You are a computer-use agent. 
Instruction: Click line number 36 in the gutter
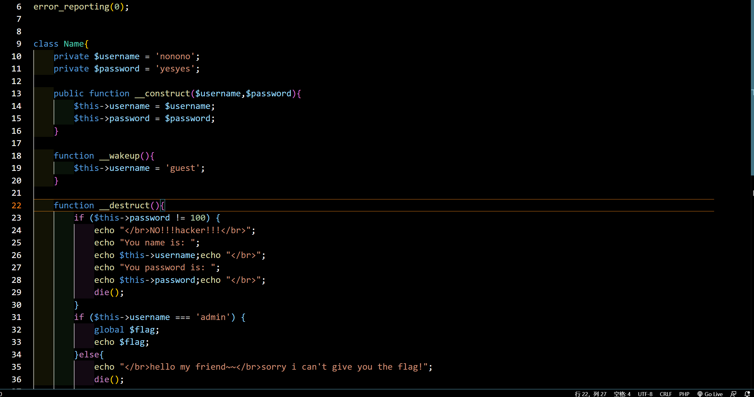17,380
